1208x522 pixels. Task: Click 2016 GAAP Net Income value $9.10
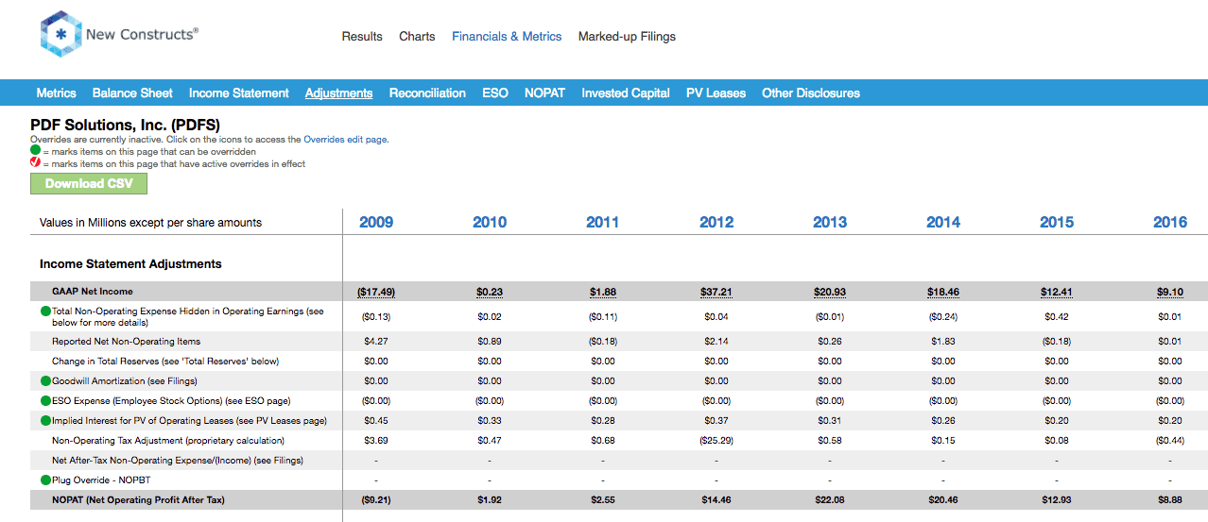pos(1170,292)
